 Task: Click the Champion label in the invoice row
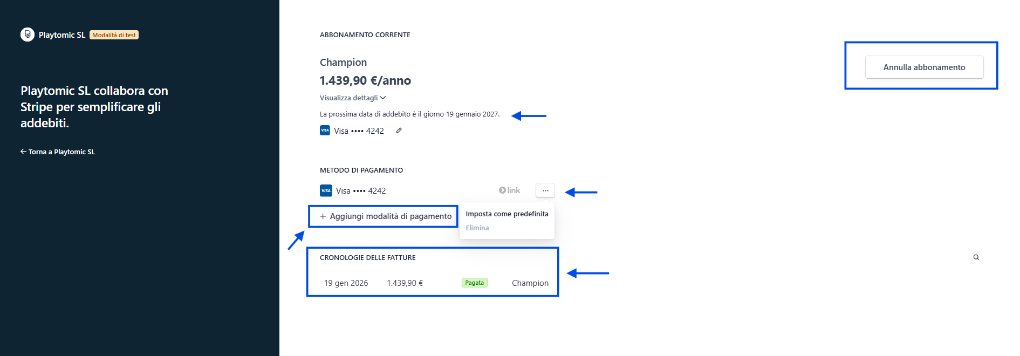click(x=530, y=283)
